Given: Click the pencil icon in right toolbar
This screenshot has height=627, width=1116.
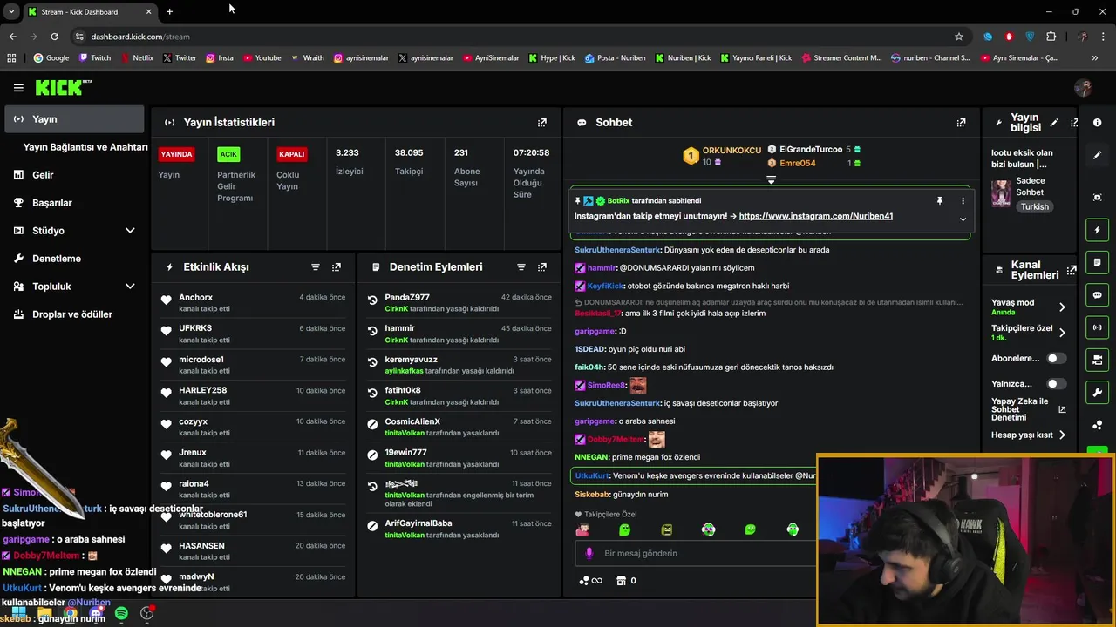Looking at the screenshot, I should click(x=1098, y=155).
